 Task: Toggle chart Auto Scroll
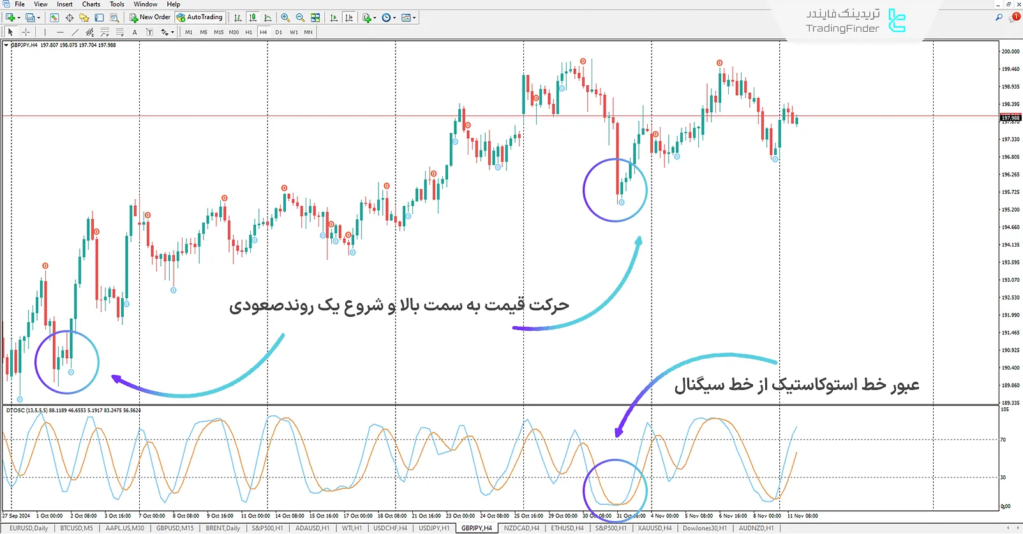(334, 18)
